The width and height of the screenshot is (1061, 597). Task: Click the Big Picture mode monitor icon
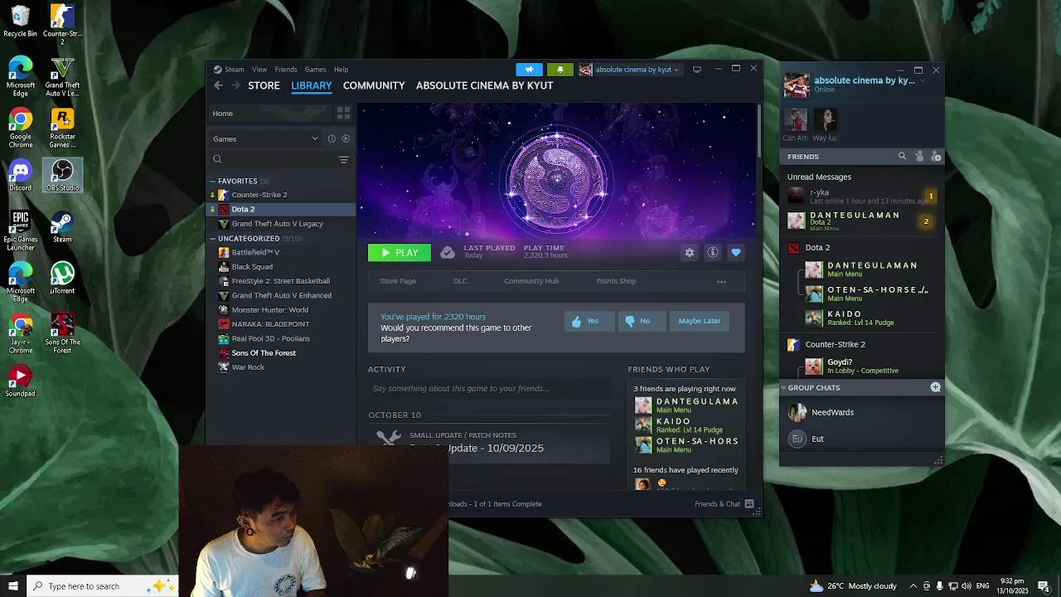[696, 70]
